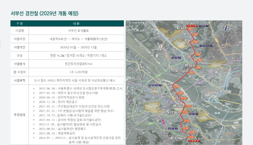This screenshot has width=253, height=145.
Task: Click the compass rose on the map
Action: pos(226,28)
